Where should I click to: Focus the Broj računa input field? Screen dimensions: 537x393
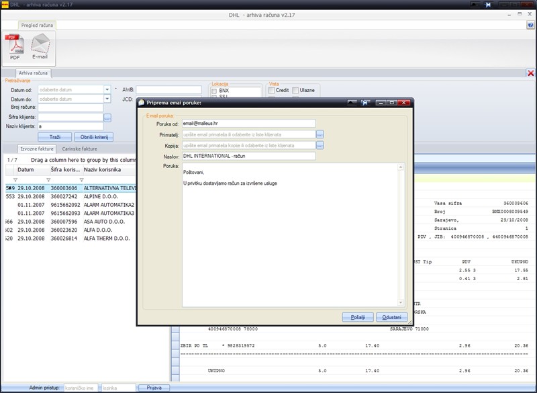point(70,107)
